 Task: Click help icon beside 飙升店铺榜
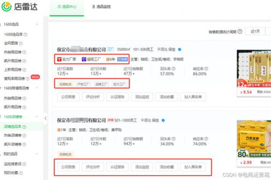coord(24,144)
